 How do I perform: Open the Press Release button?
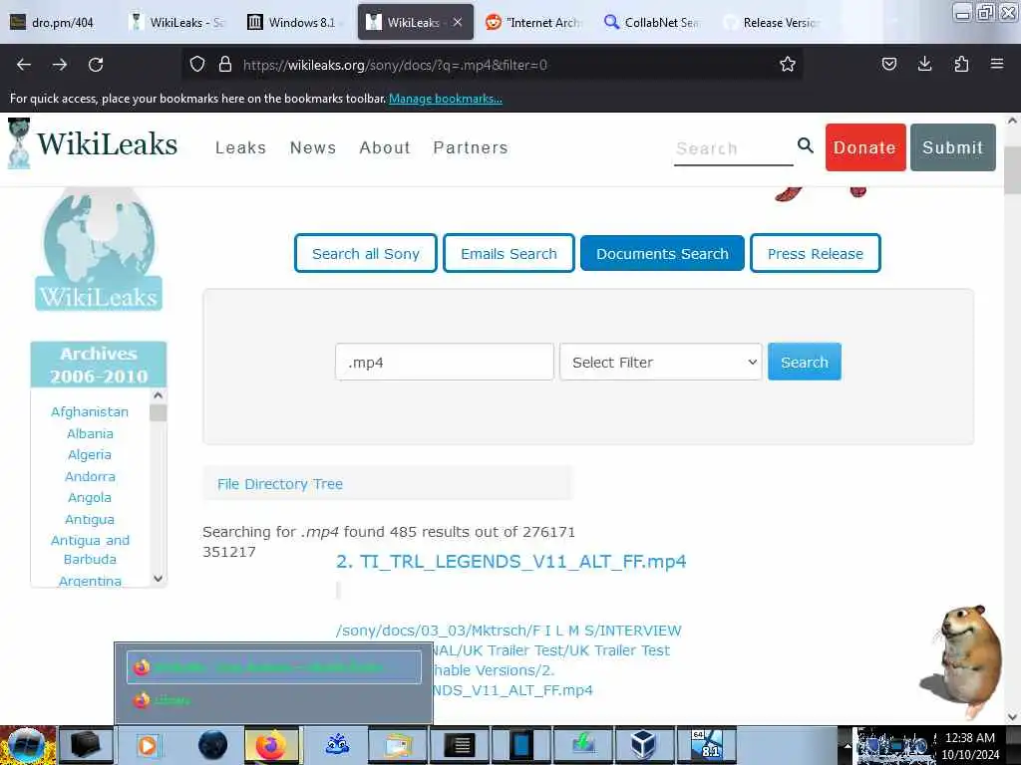click(816, 253)
